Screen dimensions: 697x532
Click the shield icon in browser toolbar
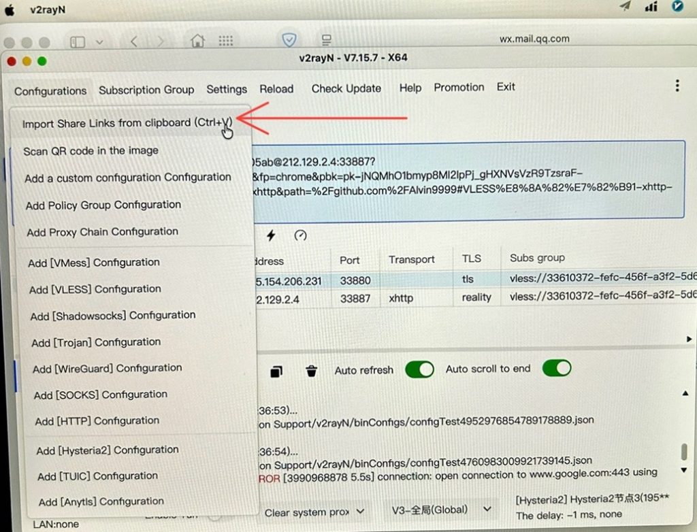289,40
